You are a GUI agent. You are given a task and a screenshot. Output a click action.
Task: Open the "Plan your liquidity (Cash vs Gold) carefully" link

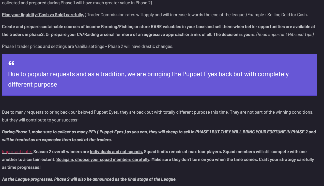(43, 15)
